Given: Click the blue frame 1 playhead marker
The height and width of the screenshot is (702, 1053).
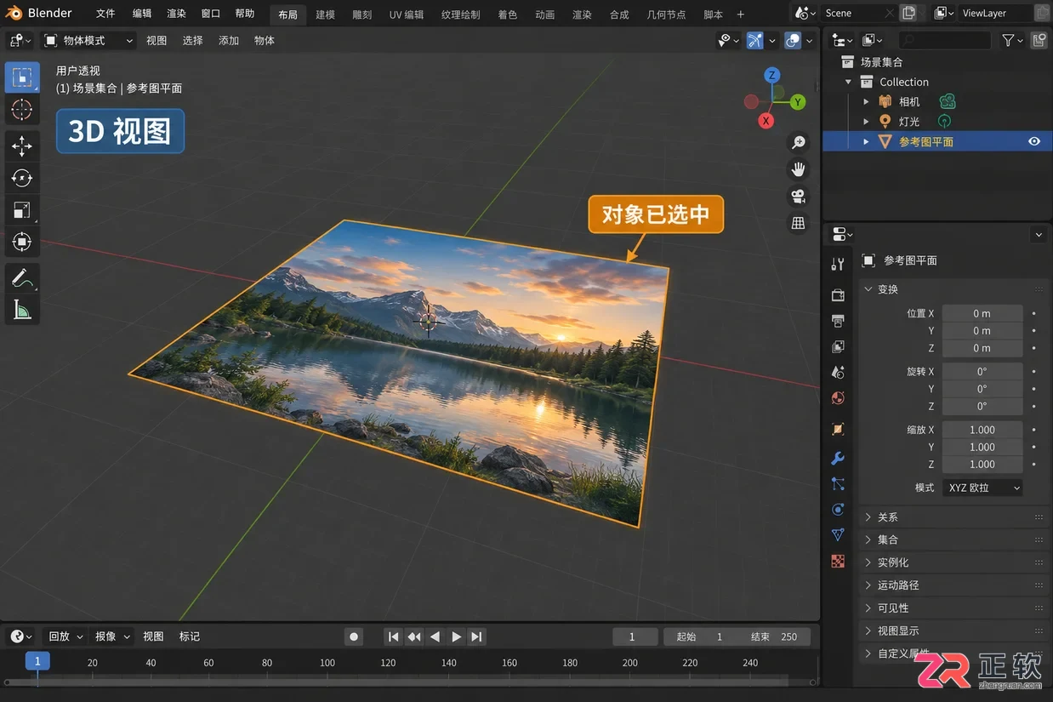Looking at the screenshot, I should click(x=37, y=661).
